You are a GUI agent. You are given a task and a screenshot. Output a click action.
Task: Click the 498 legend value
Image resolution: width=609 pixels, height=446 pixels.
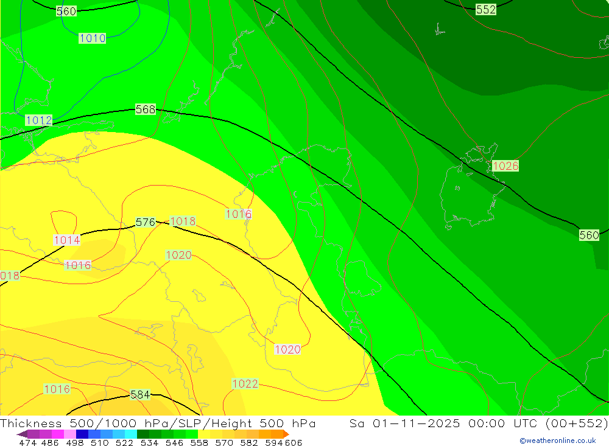click(75, 442)
